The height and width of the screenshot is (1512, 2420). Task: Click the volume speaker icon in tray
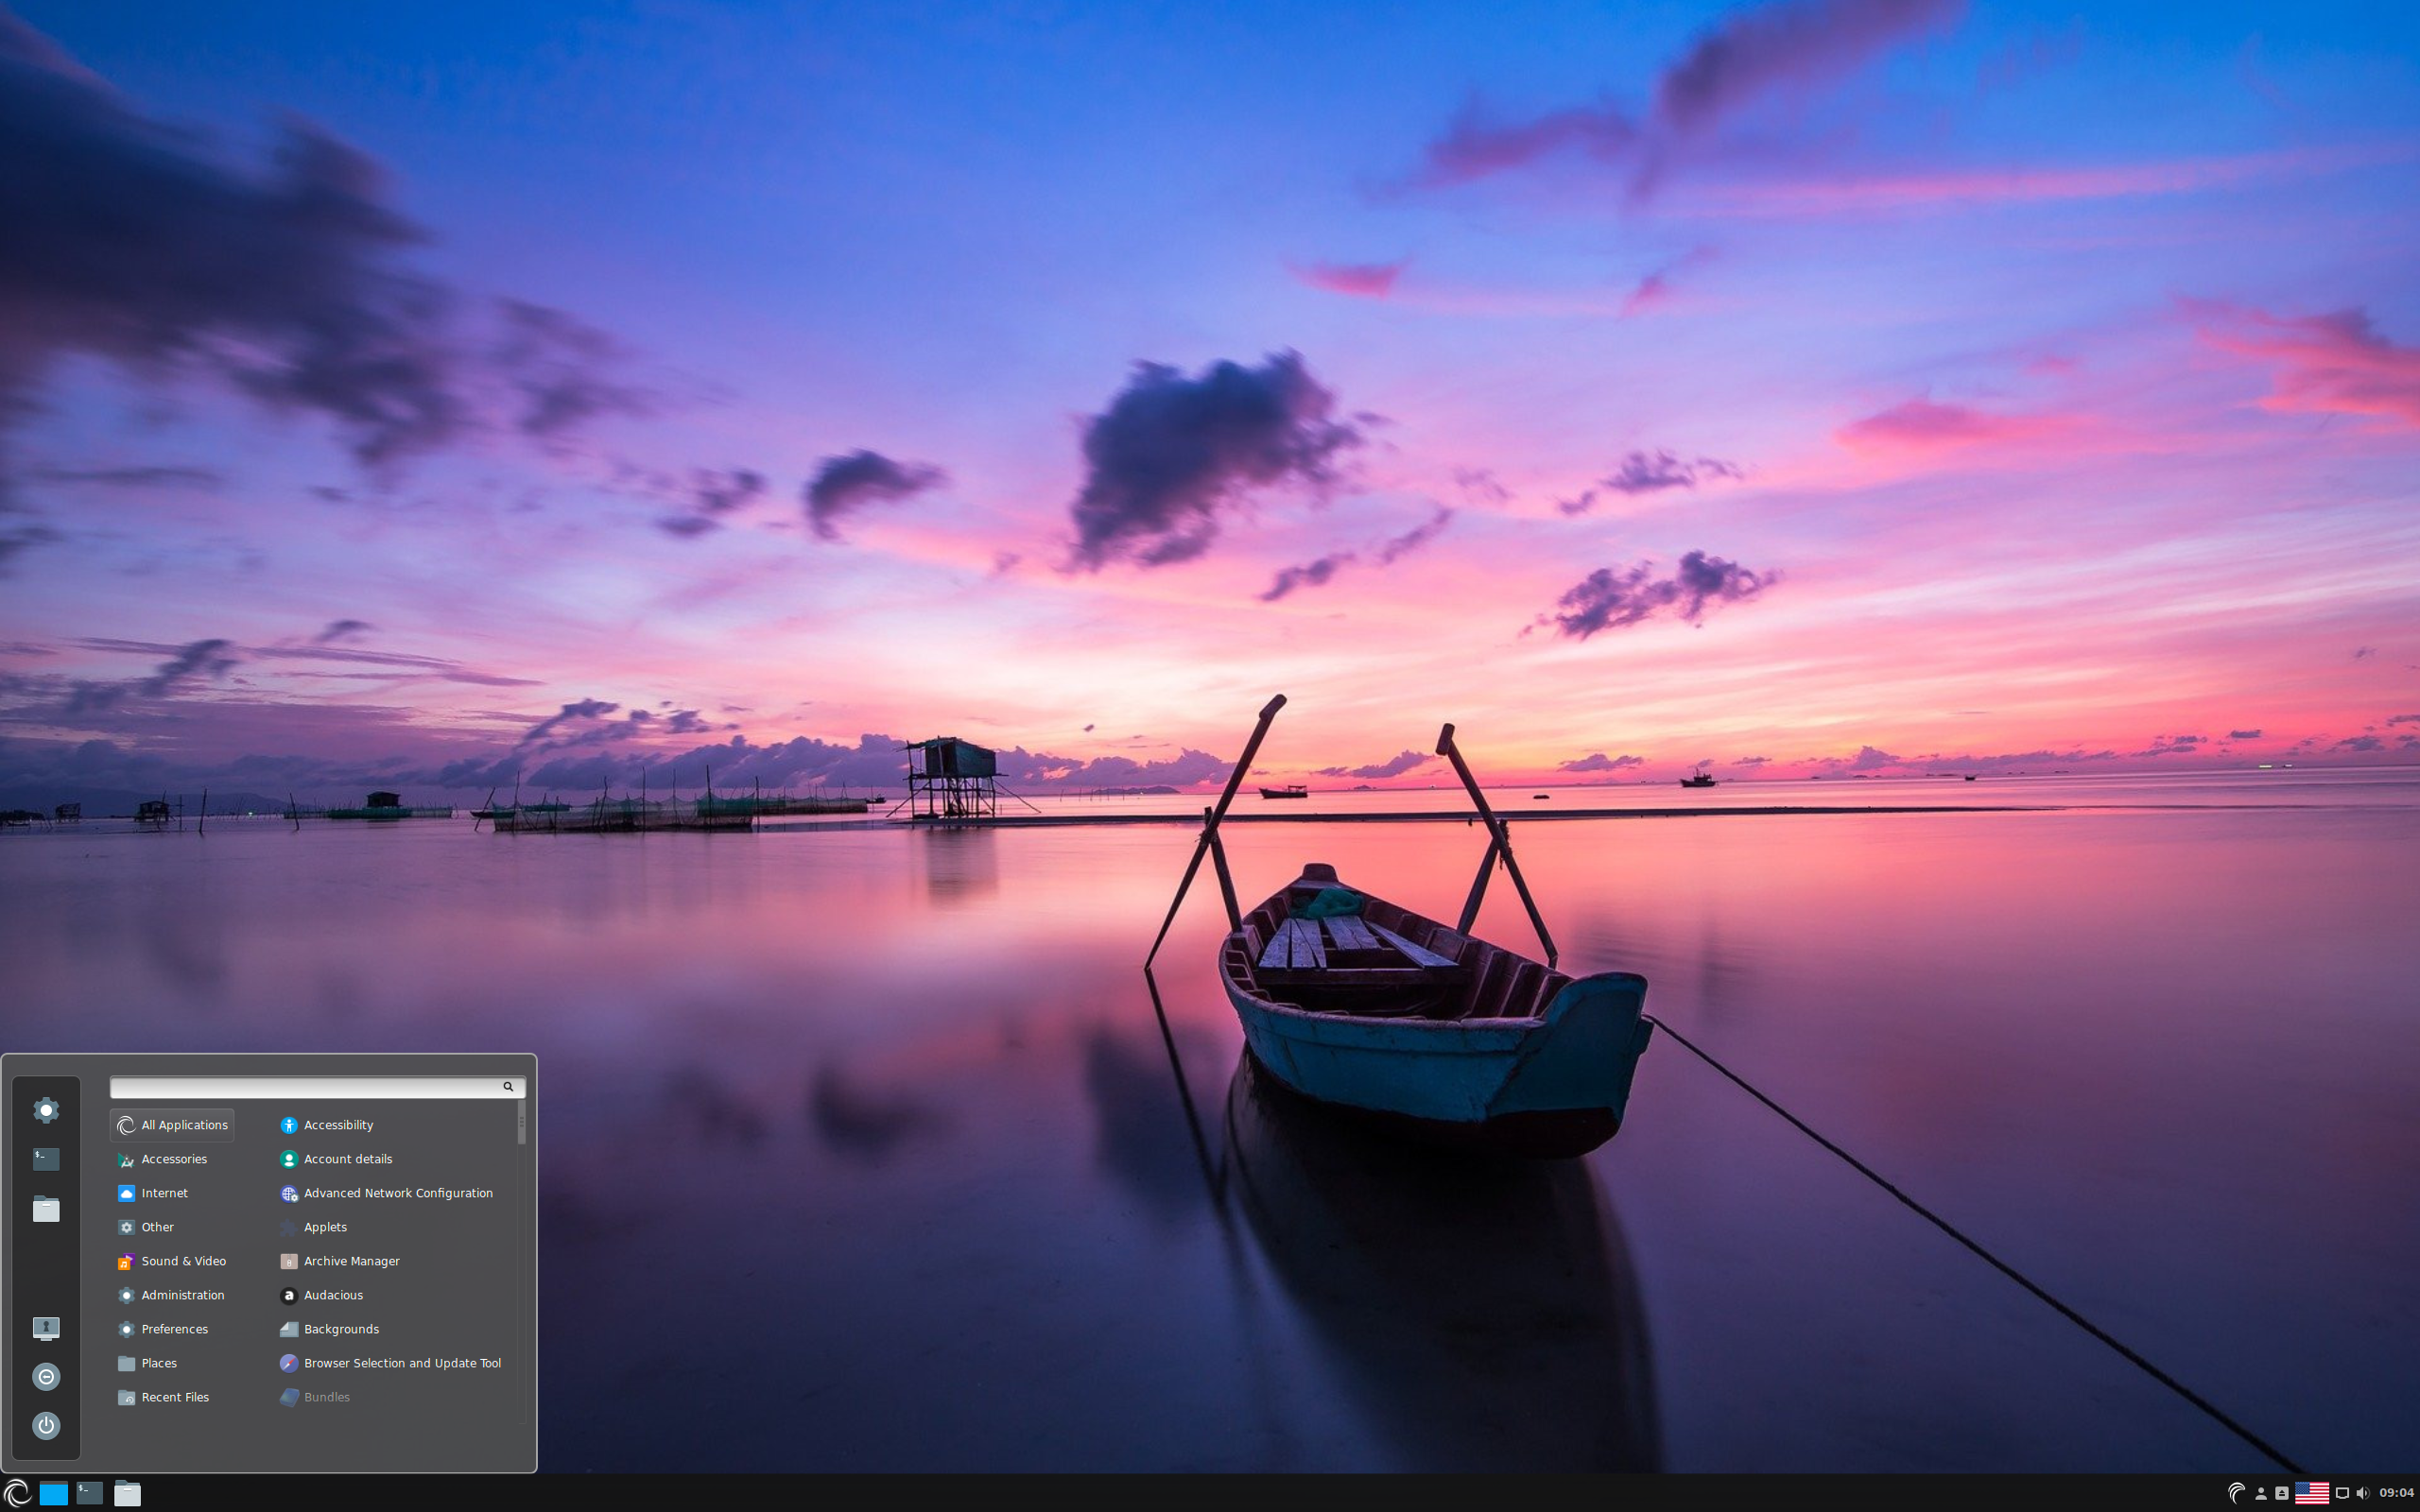pyautogui.click(x=2363, y=1493)
